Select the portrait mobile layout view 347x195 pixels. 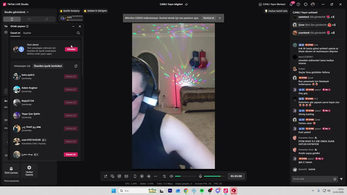coord(12,19)
